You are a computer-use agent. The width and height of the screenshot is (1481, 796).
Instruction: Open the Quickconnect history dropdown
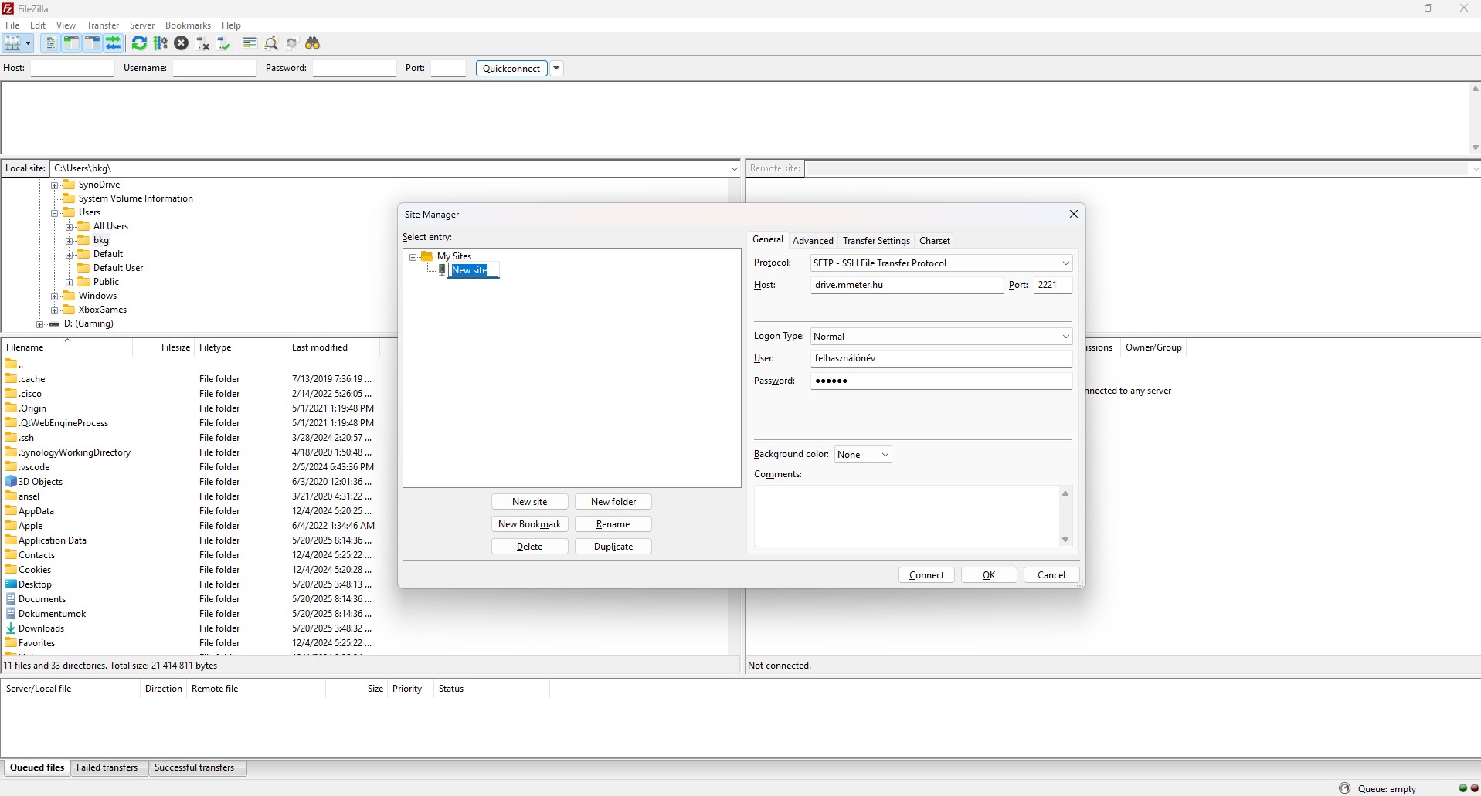click(x=556, y=68)
